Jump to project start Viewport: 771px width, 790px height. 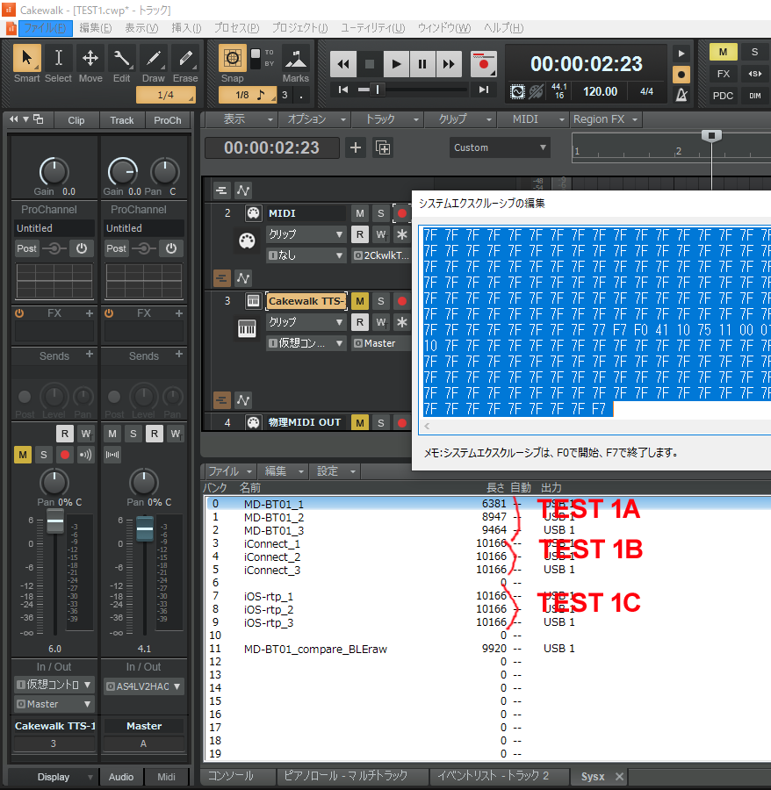tap(343, 90)
